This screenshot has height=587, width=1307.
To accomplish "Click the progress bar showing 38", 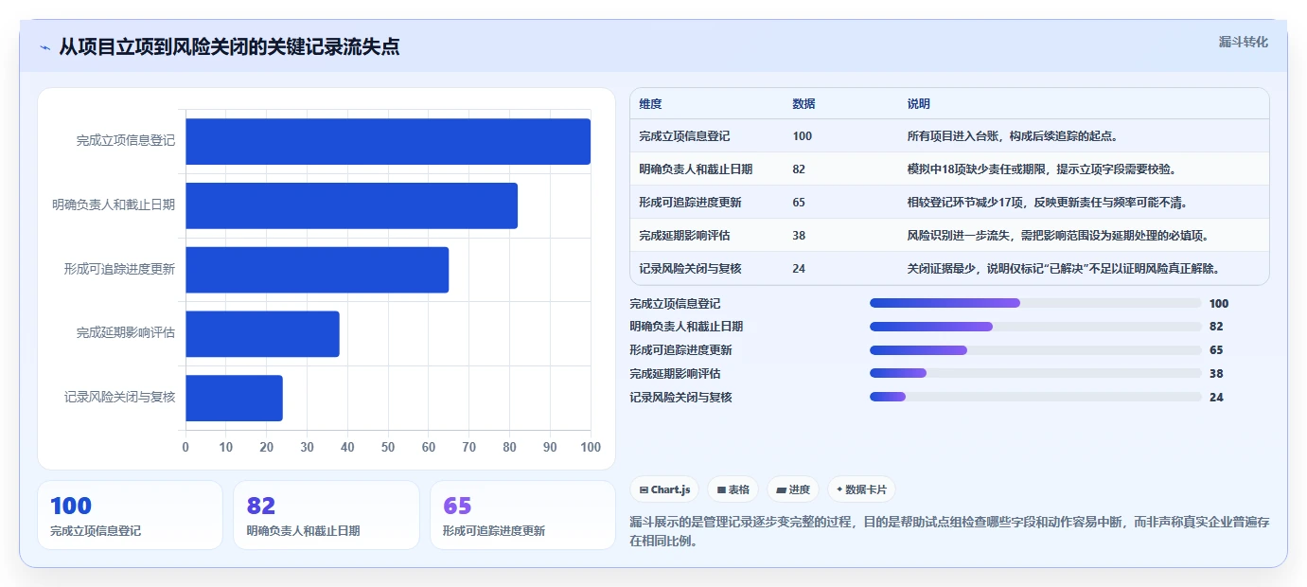I will [1035, 373].
